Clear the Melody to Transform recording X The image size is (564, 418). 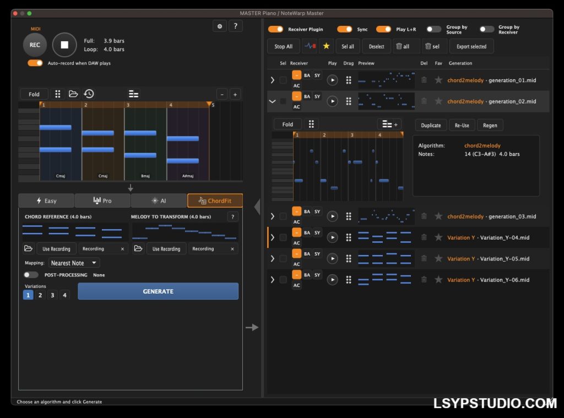(x=232, y=249)
